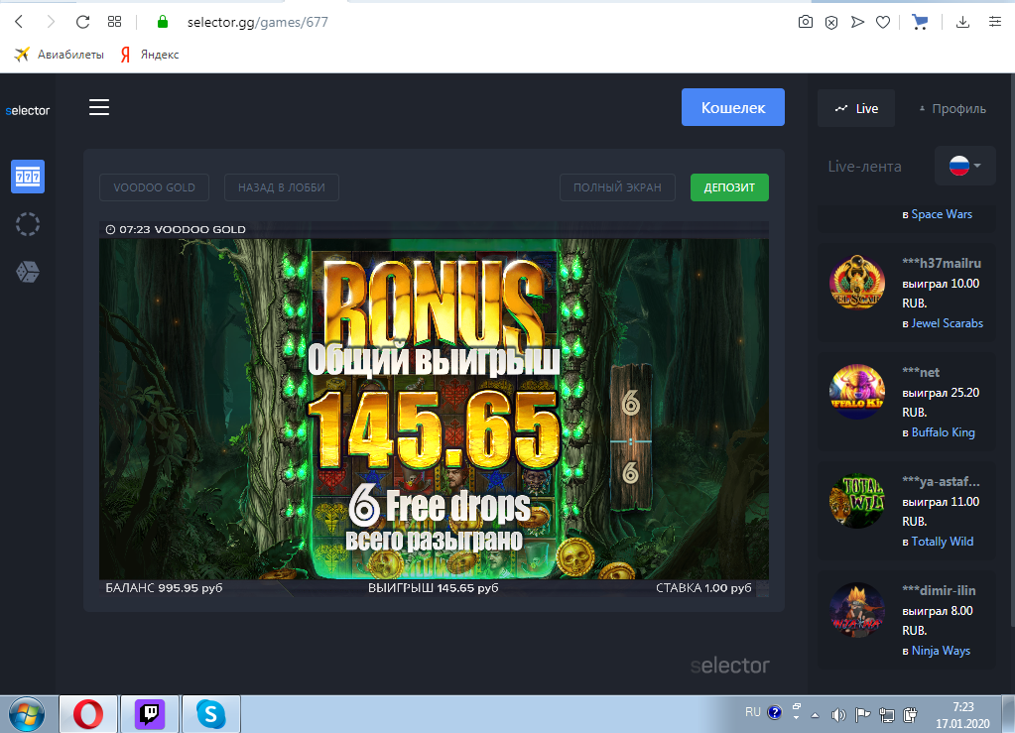Open the Buffalo King game link
This screenshot has width=1015, height=733.
click(944, 432)
